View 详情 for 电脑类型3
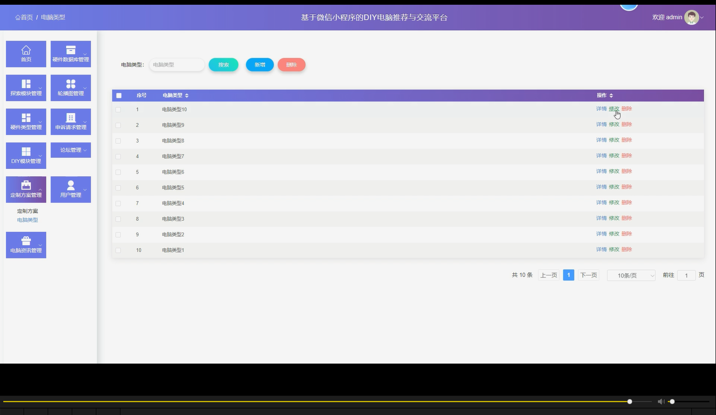Screen dimensions: 716x415 pyautogui.click(x=601, y=218)
